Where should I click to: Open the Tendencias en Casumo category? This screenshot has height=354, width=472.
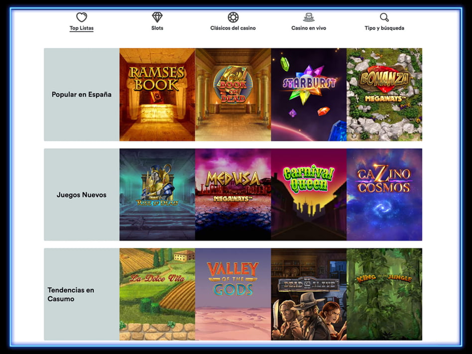pyautogui.click(x=82, y=294)
